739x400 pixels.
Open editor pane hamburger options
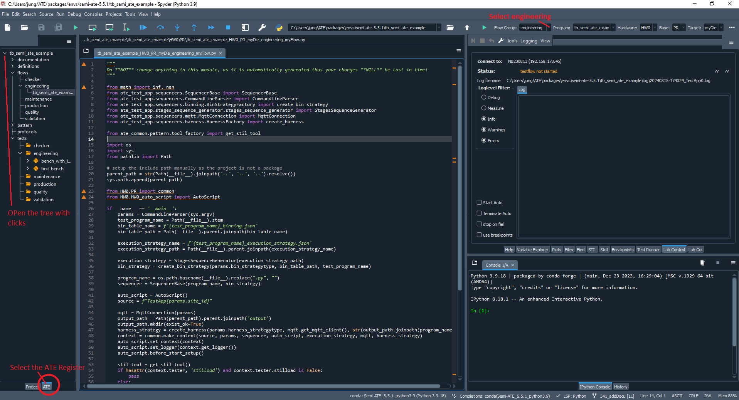(x=459, y=51)
